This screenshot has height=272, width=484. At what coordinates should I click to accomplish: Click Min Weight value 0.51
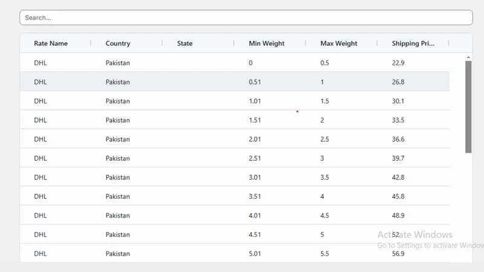pyautogui.click(x=255, y=82)
